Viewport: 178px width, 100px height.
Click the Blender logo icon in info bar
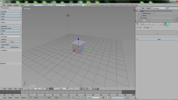88,5
